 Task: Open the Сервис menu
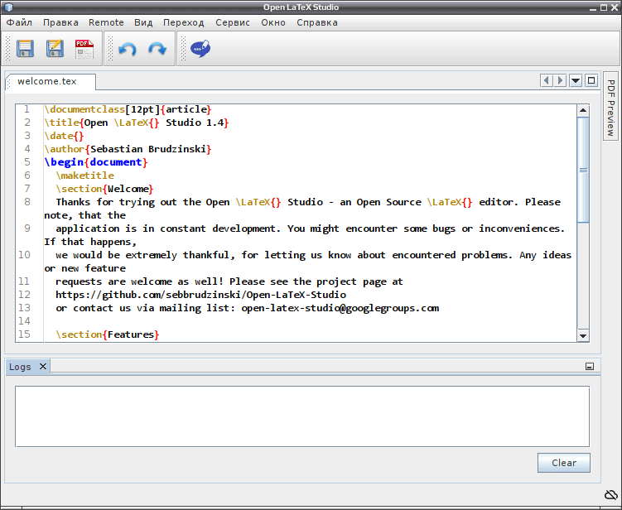pos(233,22)
